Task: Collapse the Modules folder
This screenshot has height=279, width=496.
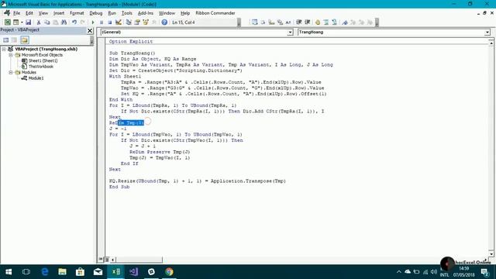Action: pos(10,72)
